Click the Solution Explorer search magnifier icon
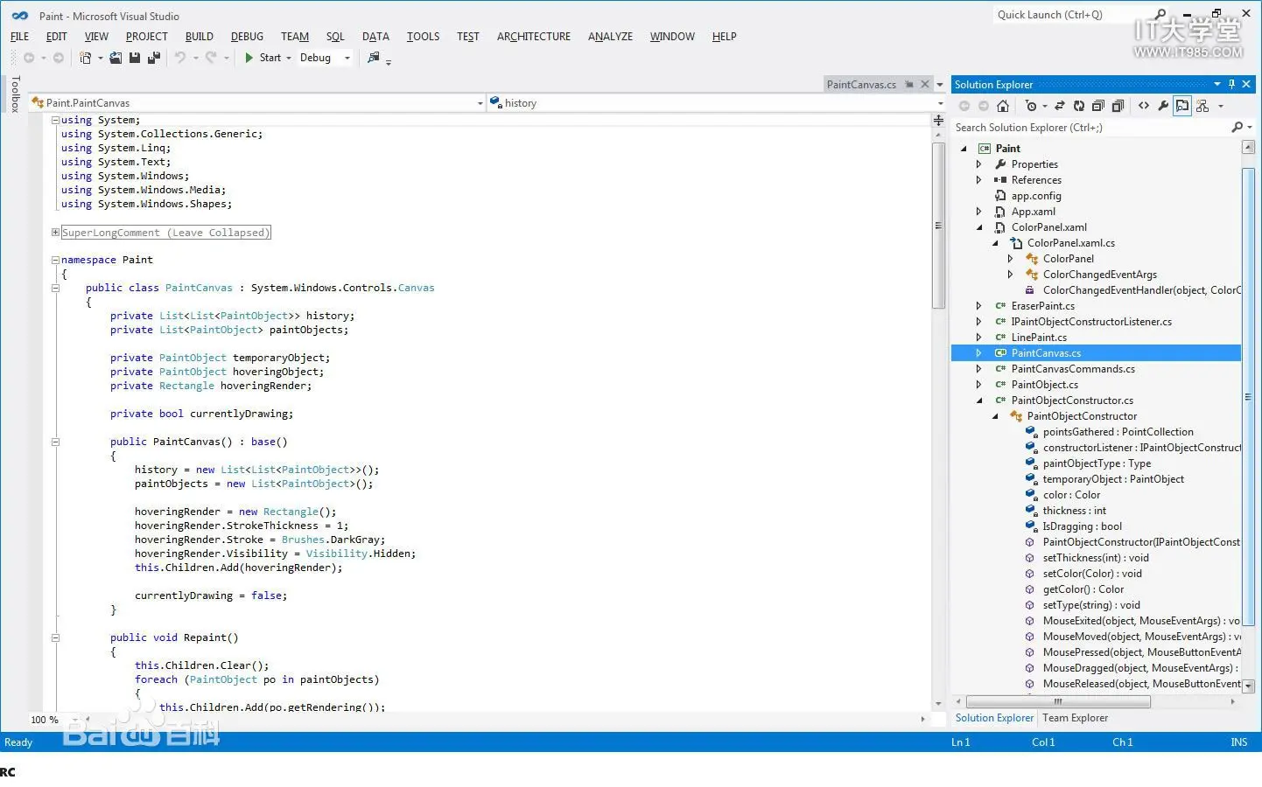This screenshot has height=787, width=1262. (x=1237, y=128)
